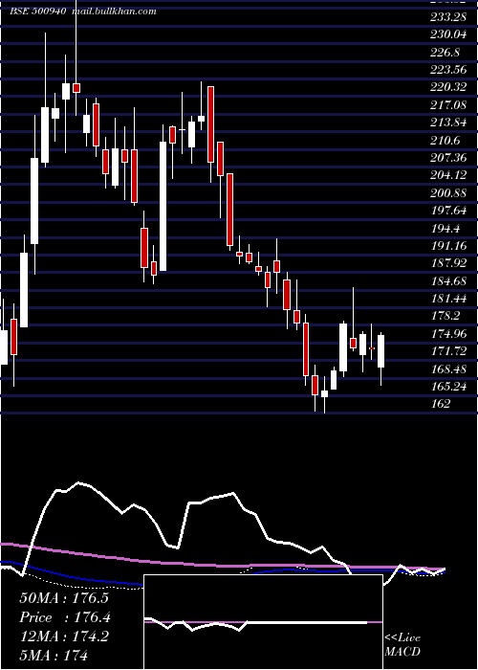Click the 226.8 price axis label
The image size is (478, 670).
pyautogui.click(x=445, y=53)
